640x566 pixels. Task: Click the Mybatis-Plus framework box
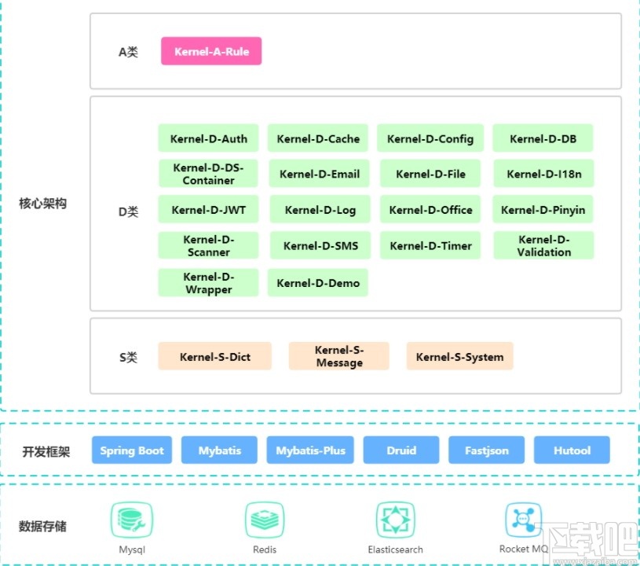310,450
